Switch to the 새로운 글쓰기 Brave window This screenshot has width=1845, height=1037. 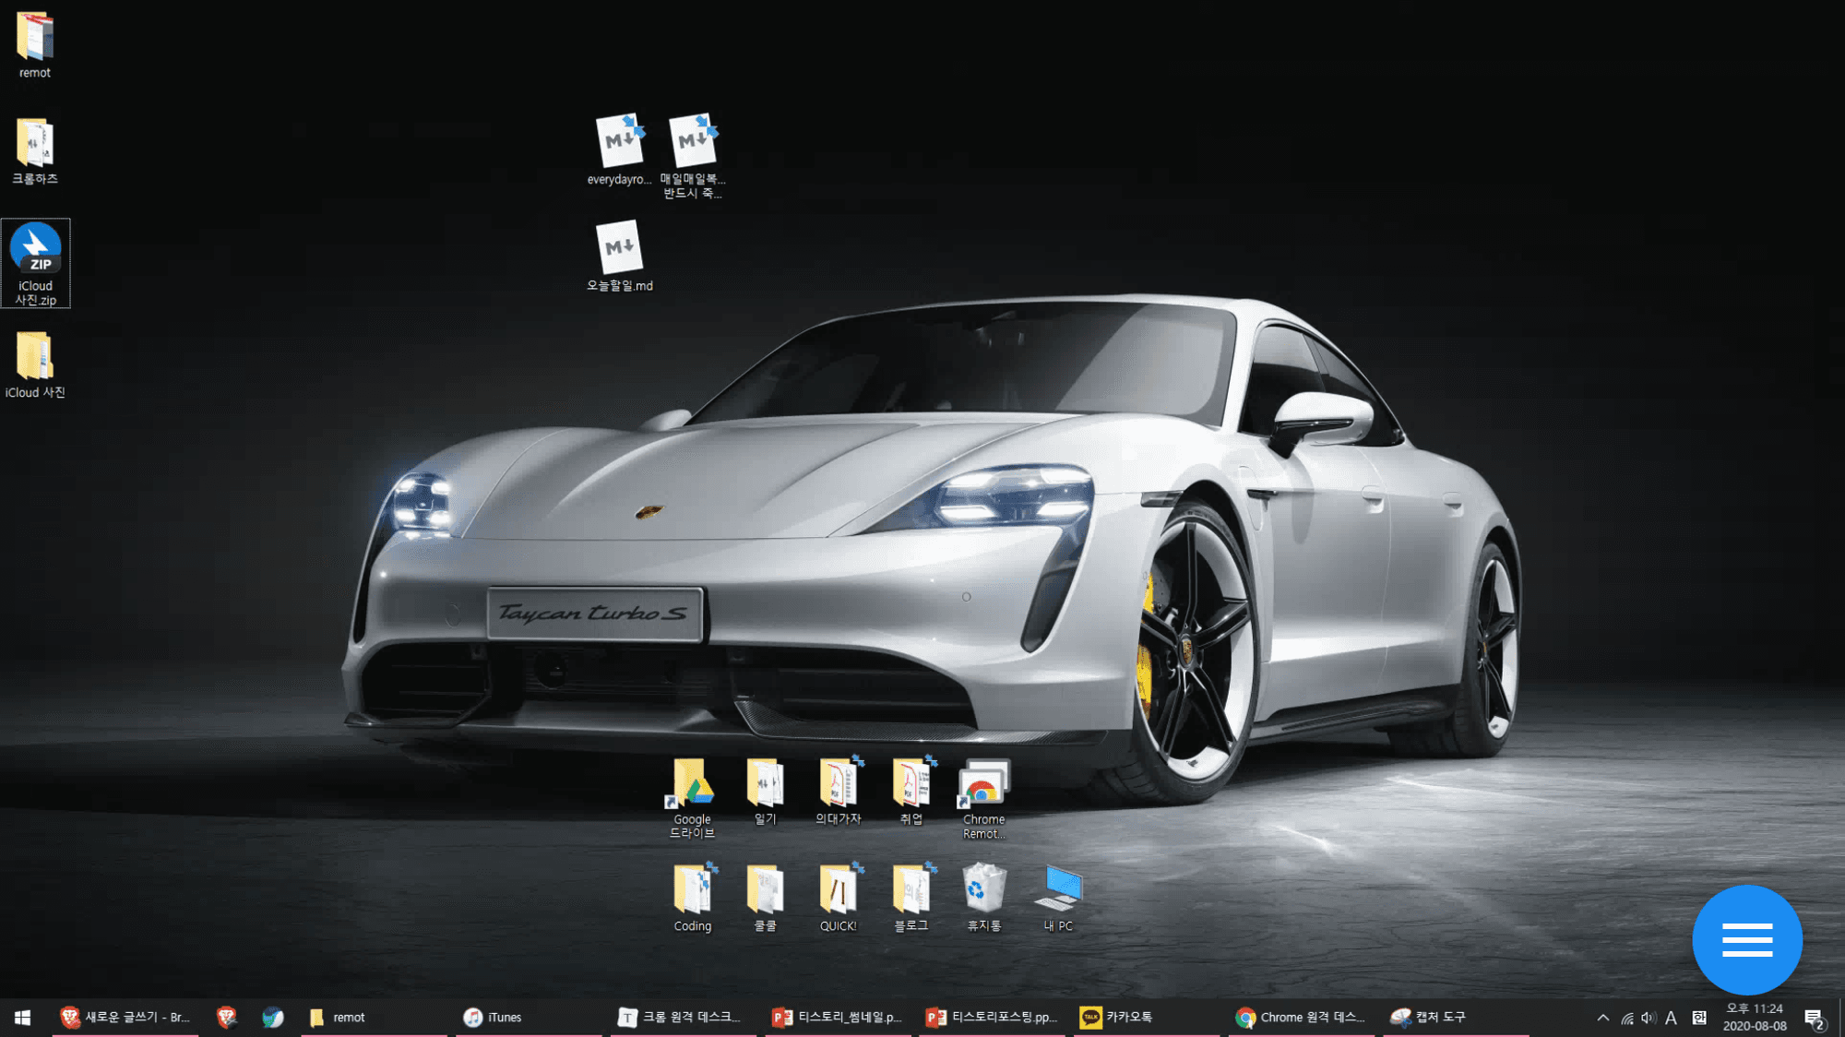click(x=125, y=1017)
